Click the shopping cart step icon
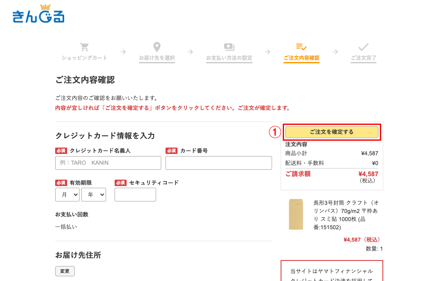 (84, 47)
